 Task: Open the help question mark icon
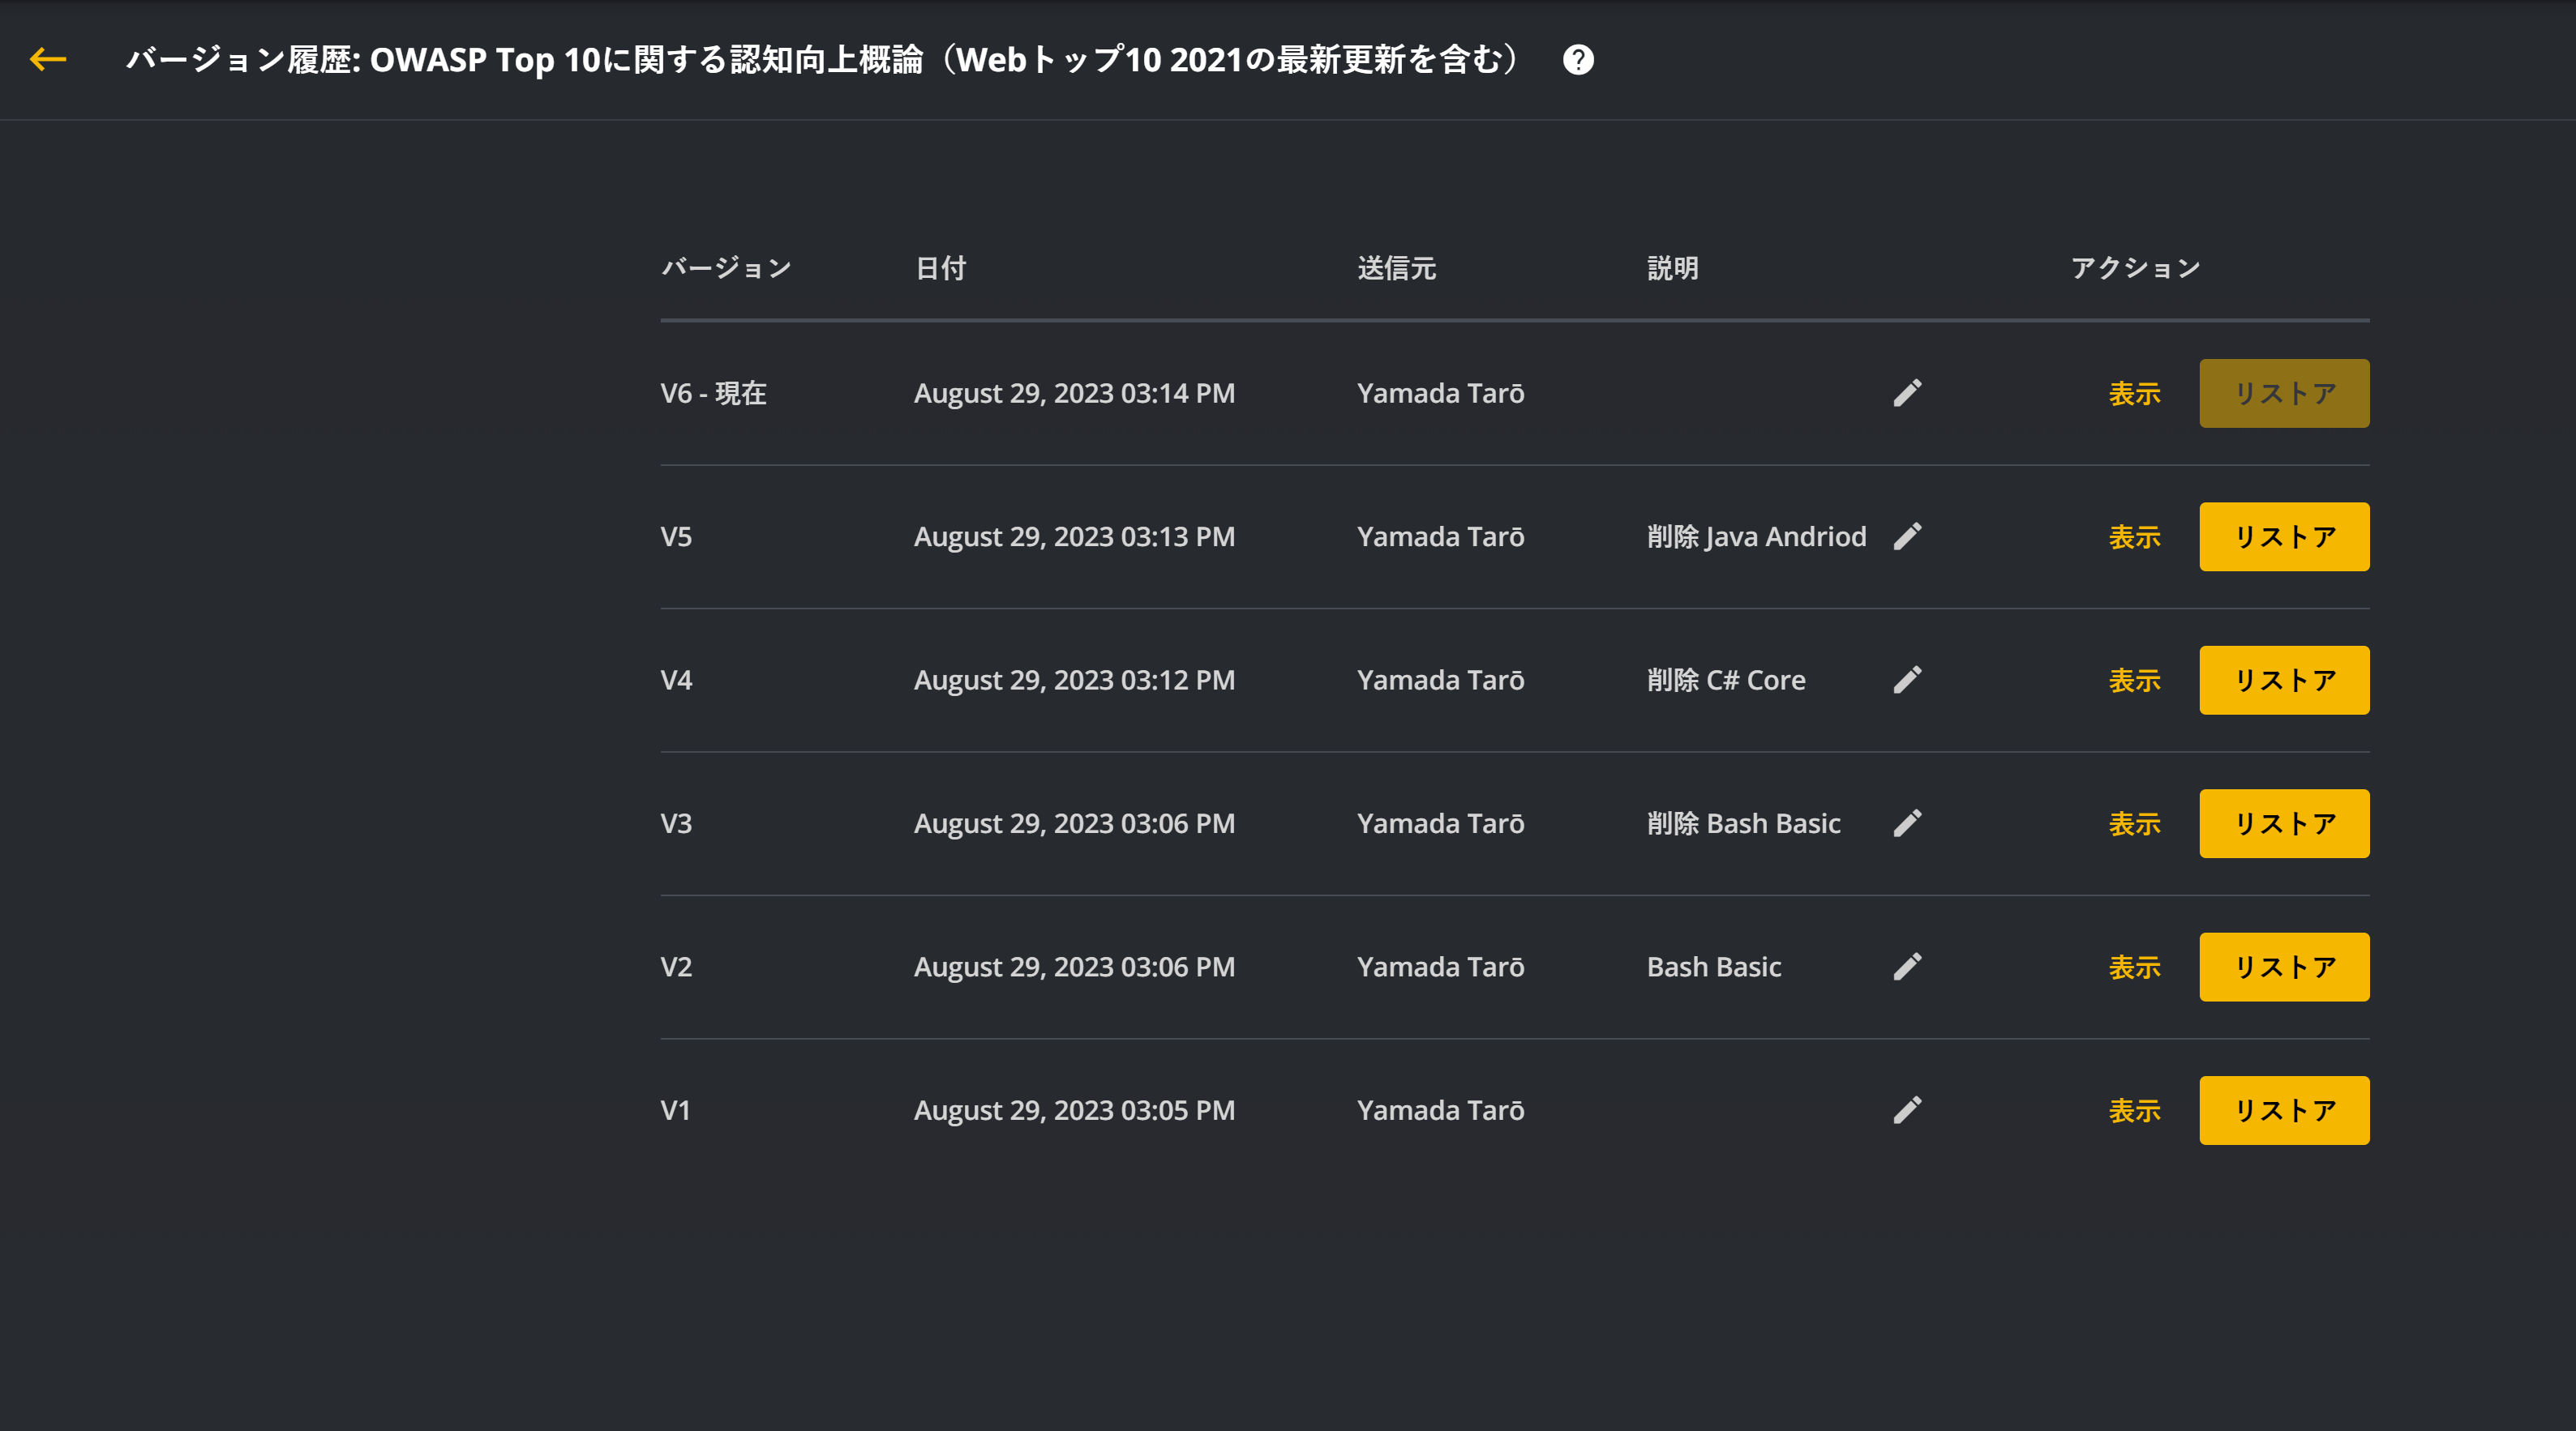coord(1578,60)
